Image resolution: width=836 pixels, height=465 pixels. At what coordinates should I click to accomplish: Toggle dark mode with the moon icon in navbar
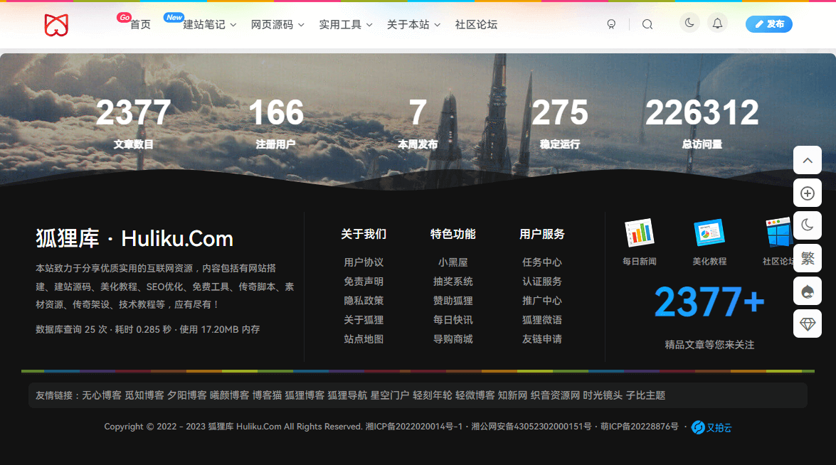[689, 23]
